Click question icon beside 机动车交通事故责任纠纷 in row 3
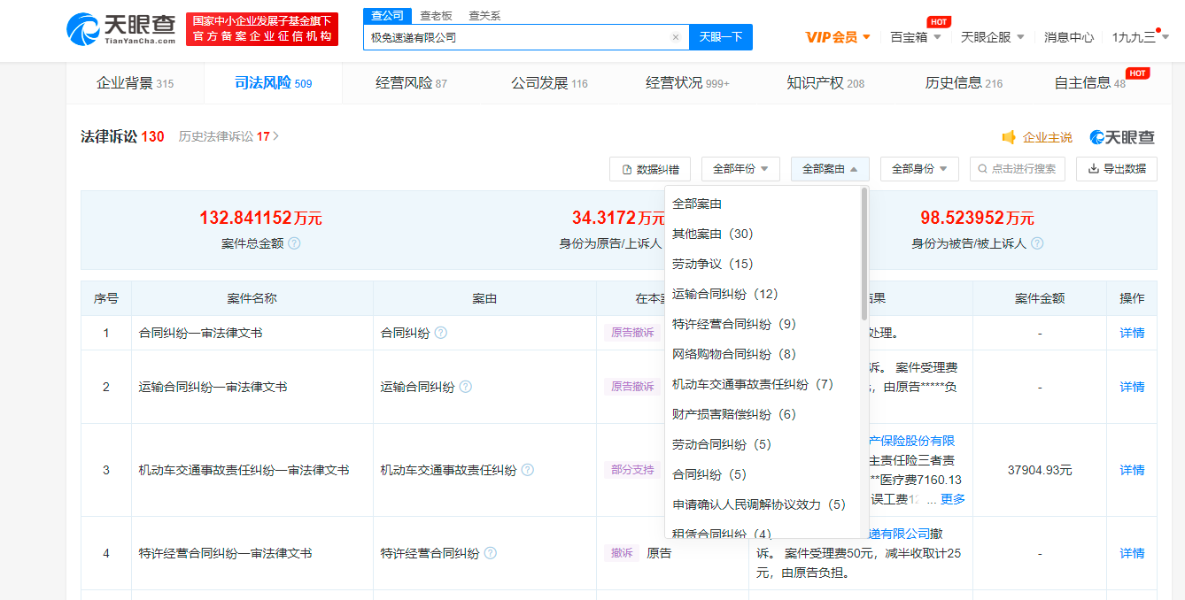This screenshot has height=600, width=1185. tap(527, 470)
